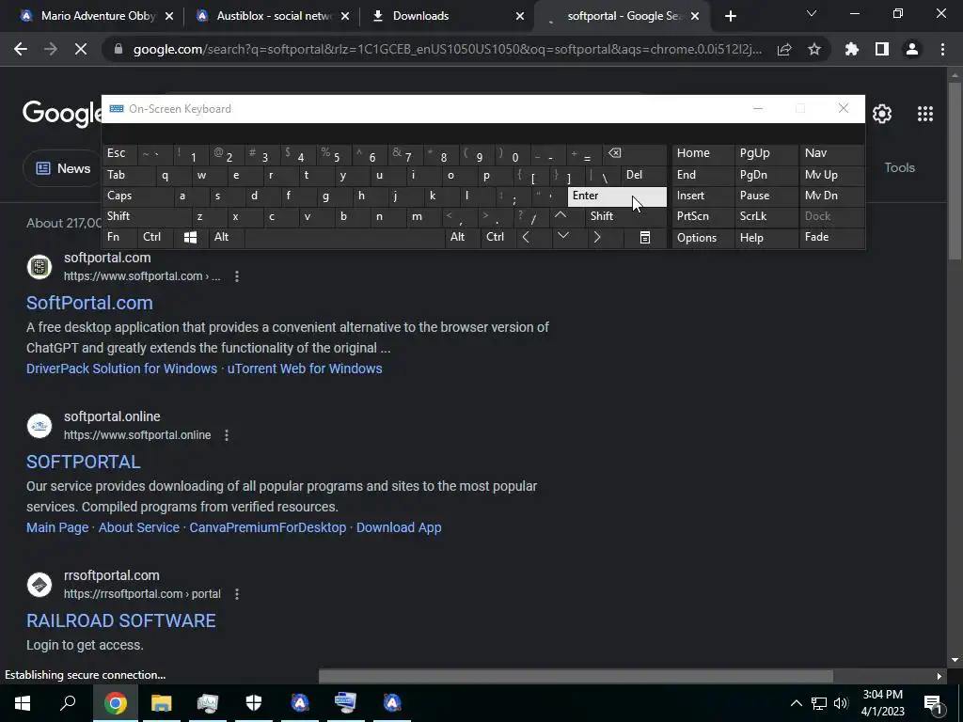Open more options for the rrsoftportal.com result
This screenshot has width=963, height=722.
236,595
